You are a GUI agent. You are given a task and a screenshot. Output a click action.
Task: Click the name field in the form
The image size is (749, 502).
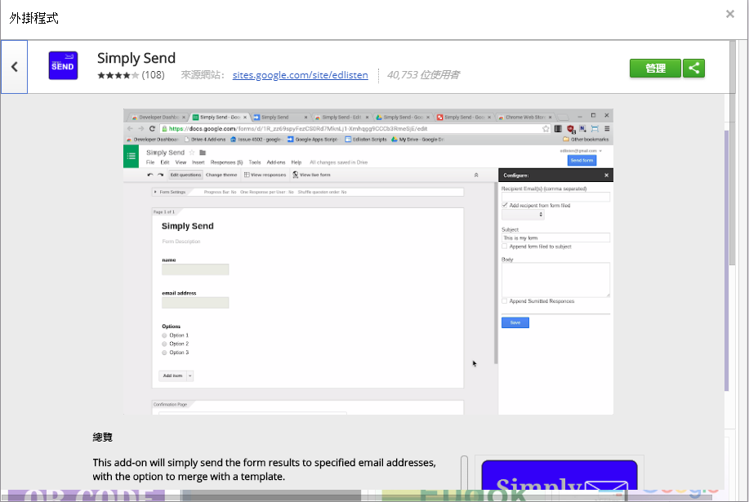(195, 269)
